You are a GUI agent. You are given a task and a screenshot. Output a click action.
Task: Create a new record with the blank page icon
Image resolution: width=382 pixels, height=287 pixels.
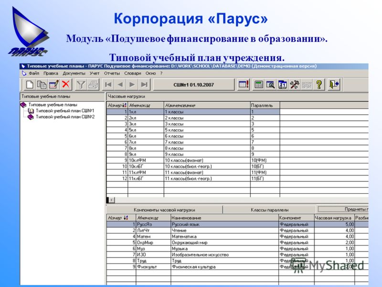(x=30, y=85)
